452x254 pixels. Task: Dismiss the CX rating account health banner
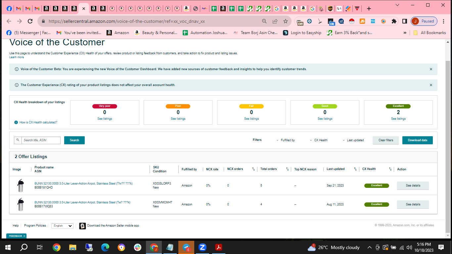(431, 85)
